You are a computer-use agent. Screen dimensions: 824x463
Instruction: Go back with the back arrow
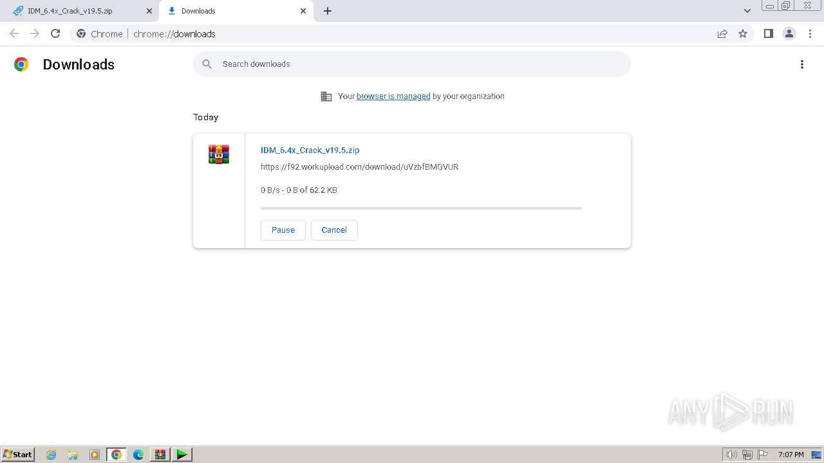click(14, 33)
